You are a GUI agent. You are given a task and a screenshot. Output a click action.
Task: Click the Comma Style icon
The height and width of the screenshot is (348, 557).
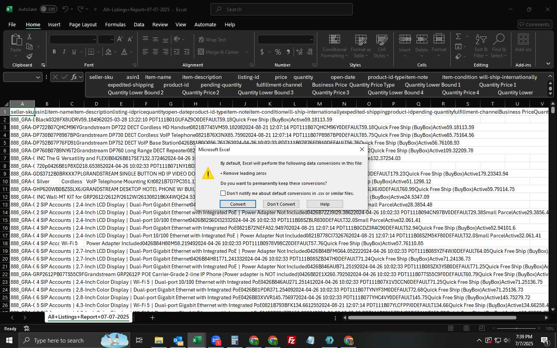pyautogui.click(x=288, y=52)
